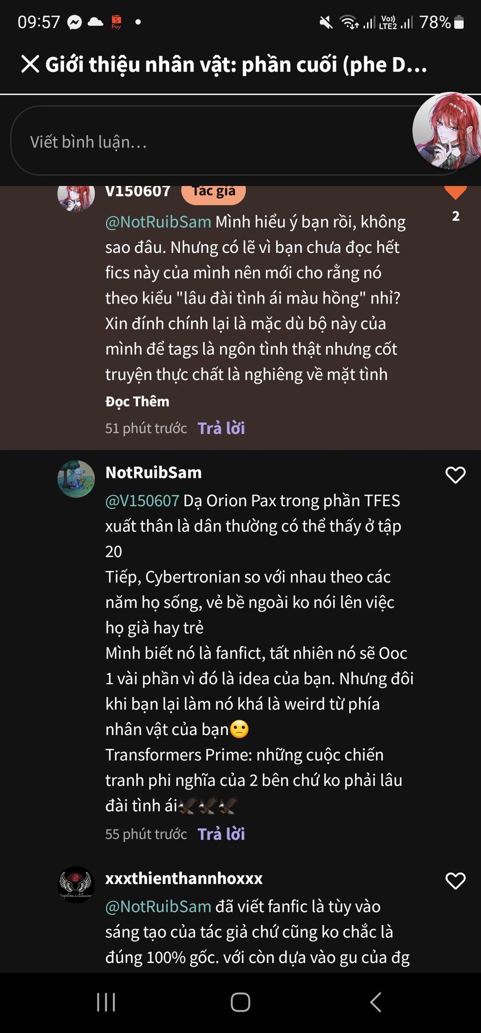Unlike V150607's comment with orange heart
The image size is (481, 1033).
(455, 192)
